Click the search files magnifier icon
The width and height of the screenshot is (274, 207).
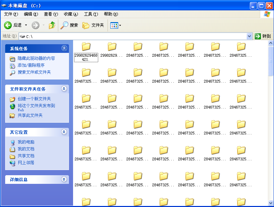(x=12, y=73)
